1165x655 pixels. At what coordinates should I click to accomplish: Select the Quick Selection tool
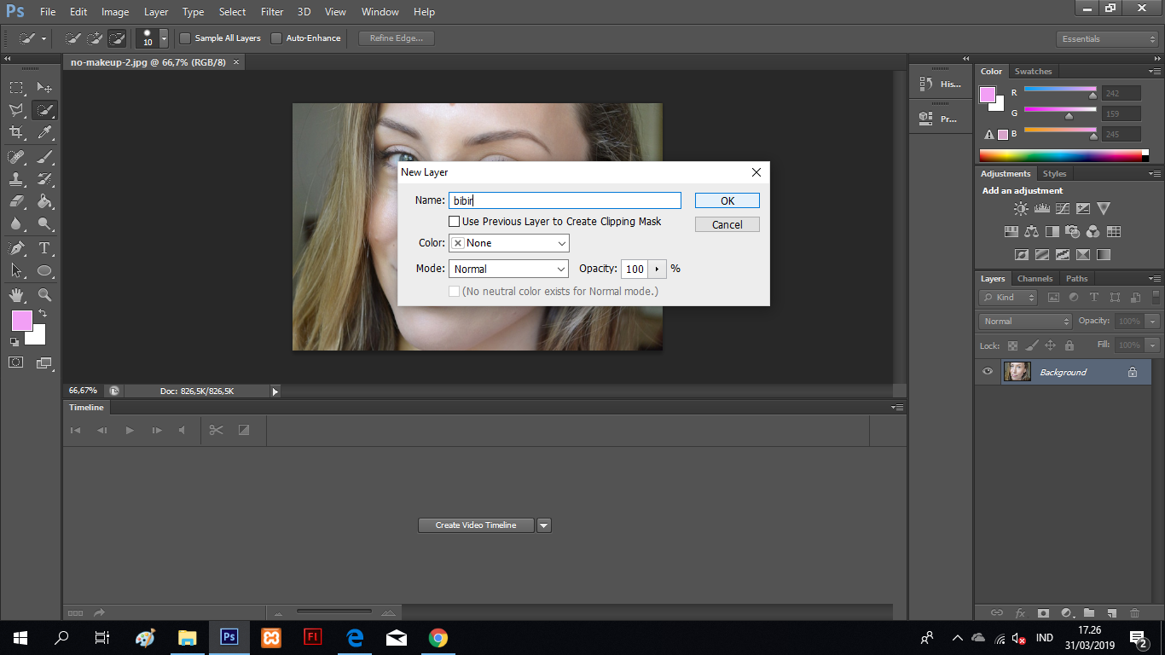pyautogui.click(x=44, y=110)
